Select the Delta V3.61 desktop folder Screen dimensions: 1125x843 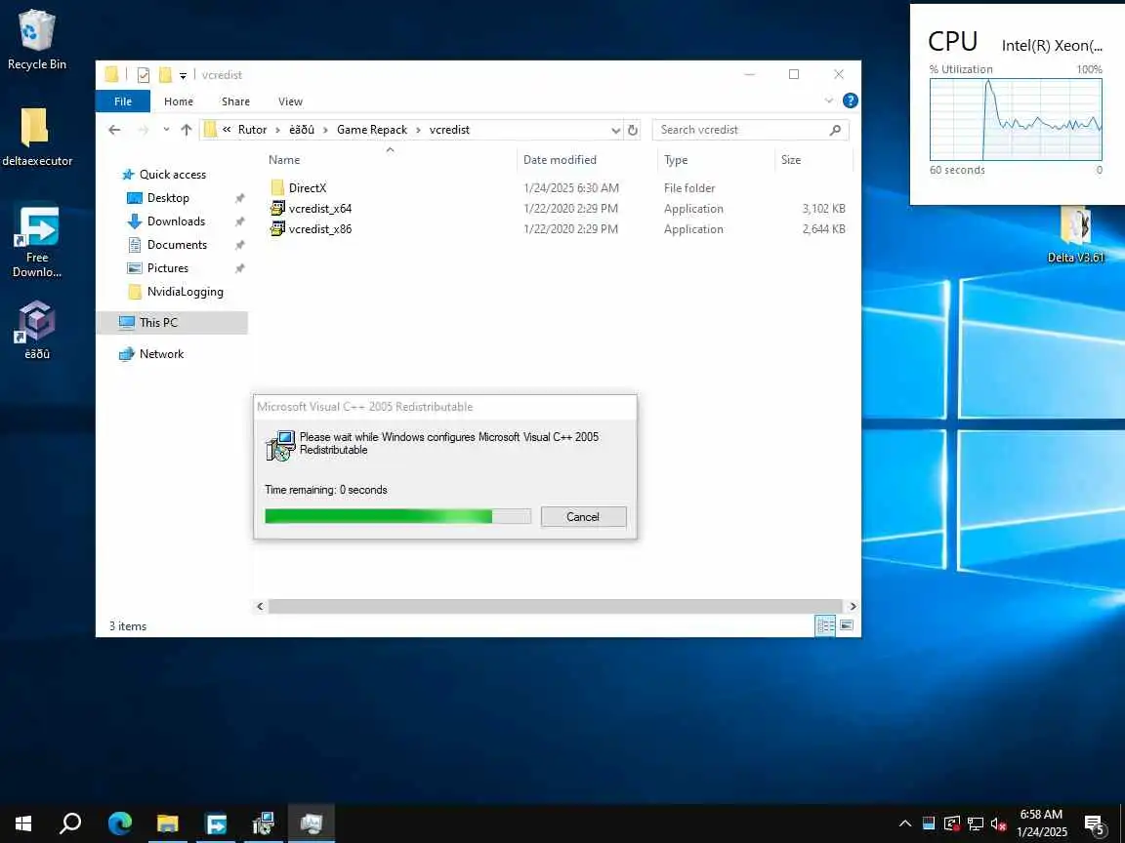pyautogui.click(x=1075, y=235)
